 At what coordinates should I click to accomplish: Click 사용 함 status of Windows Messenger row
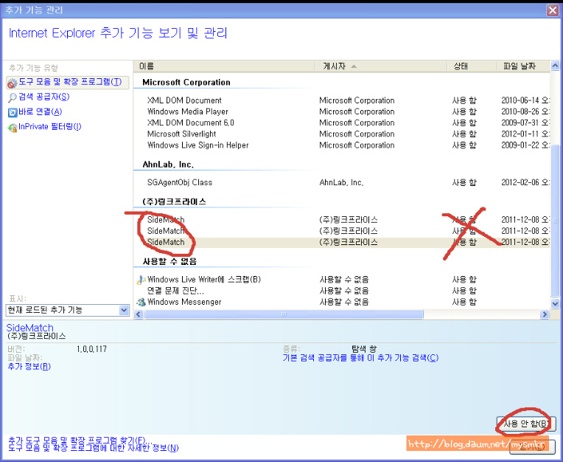[464, 302]
